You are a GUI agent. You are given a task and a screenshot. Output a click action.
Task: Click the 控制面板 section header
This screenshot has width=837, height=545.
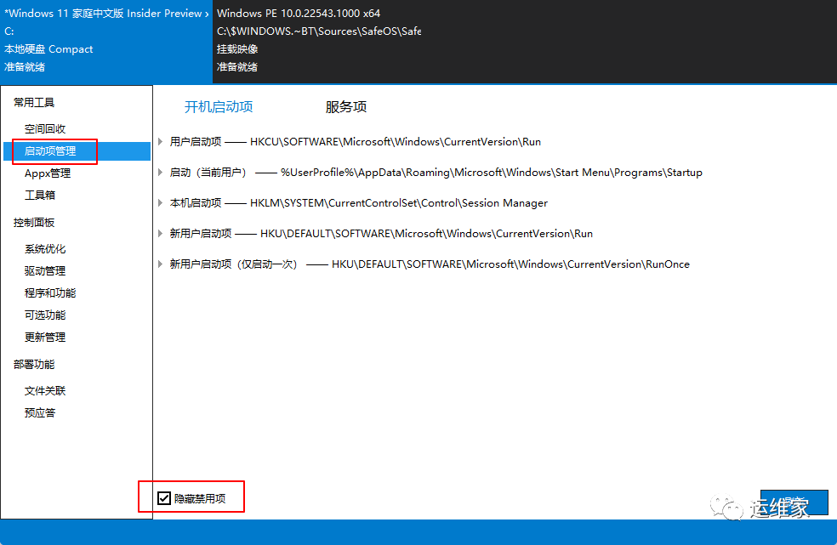(x=34, y=222)
